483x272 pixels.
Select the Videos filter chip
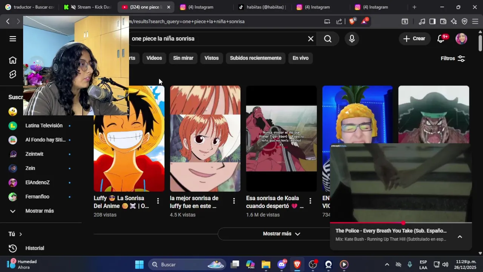(x=154, y=58)
